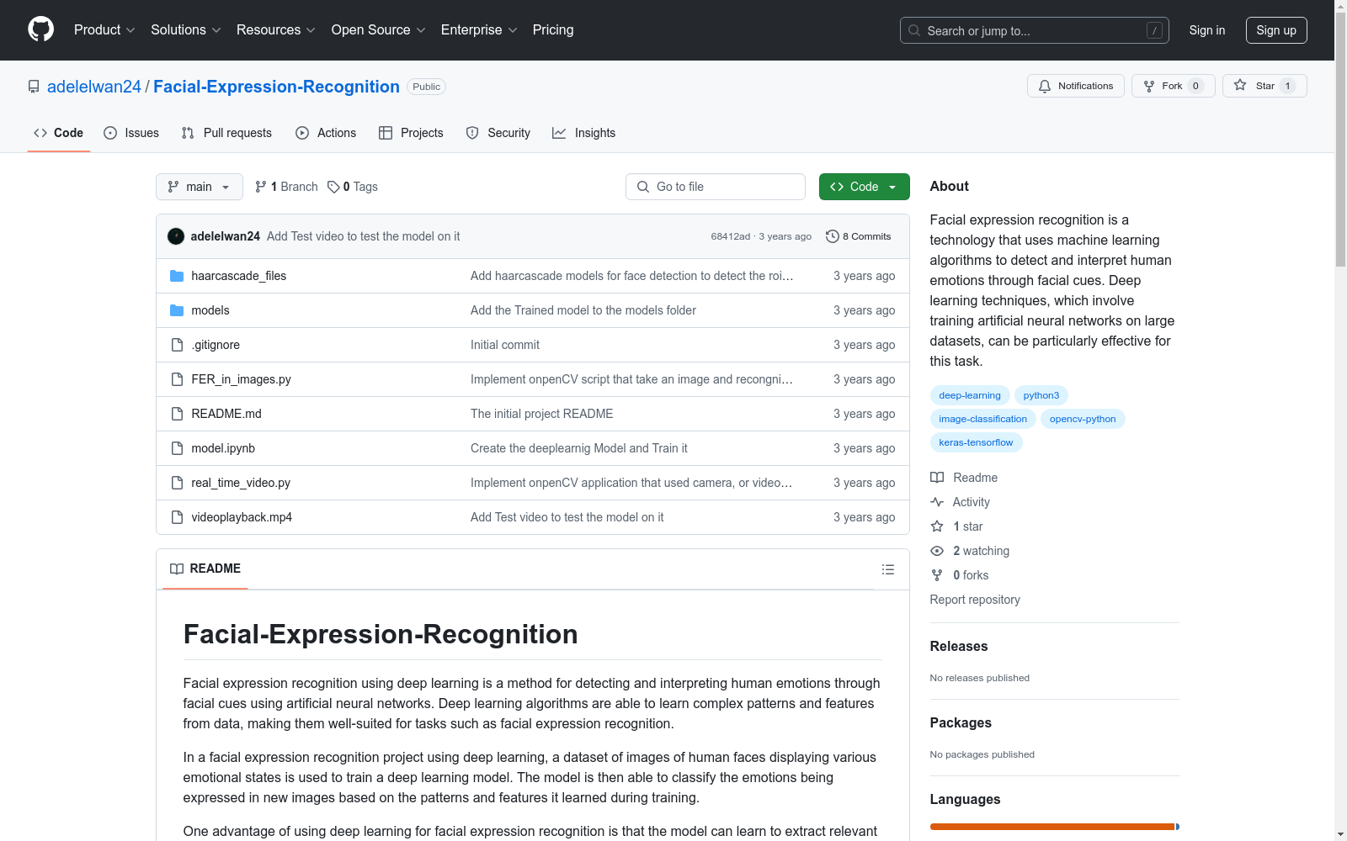Click the branch icon beside 1 Branch

point(261,187)
